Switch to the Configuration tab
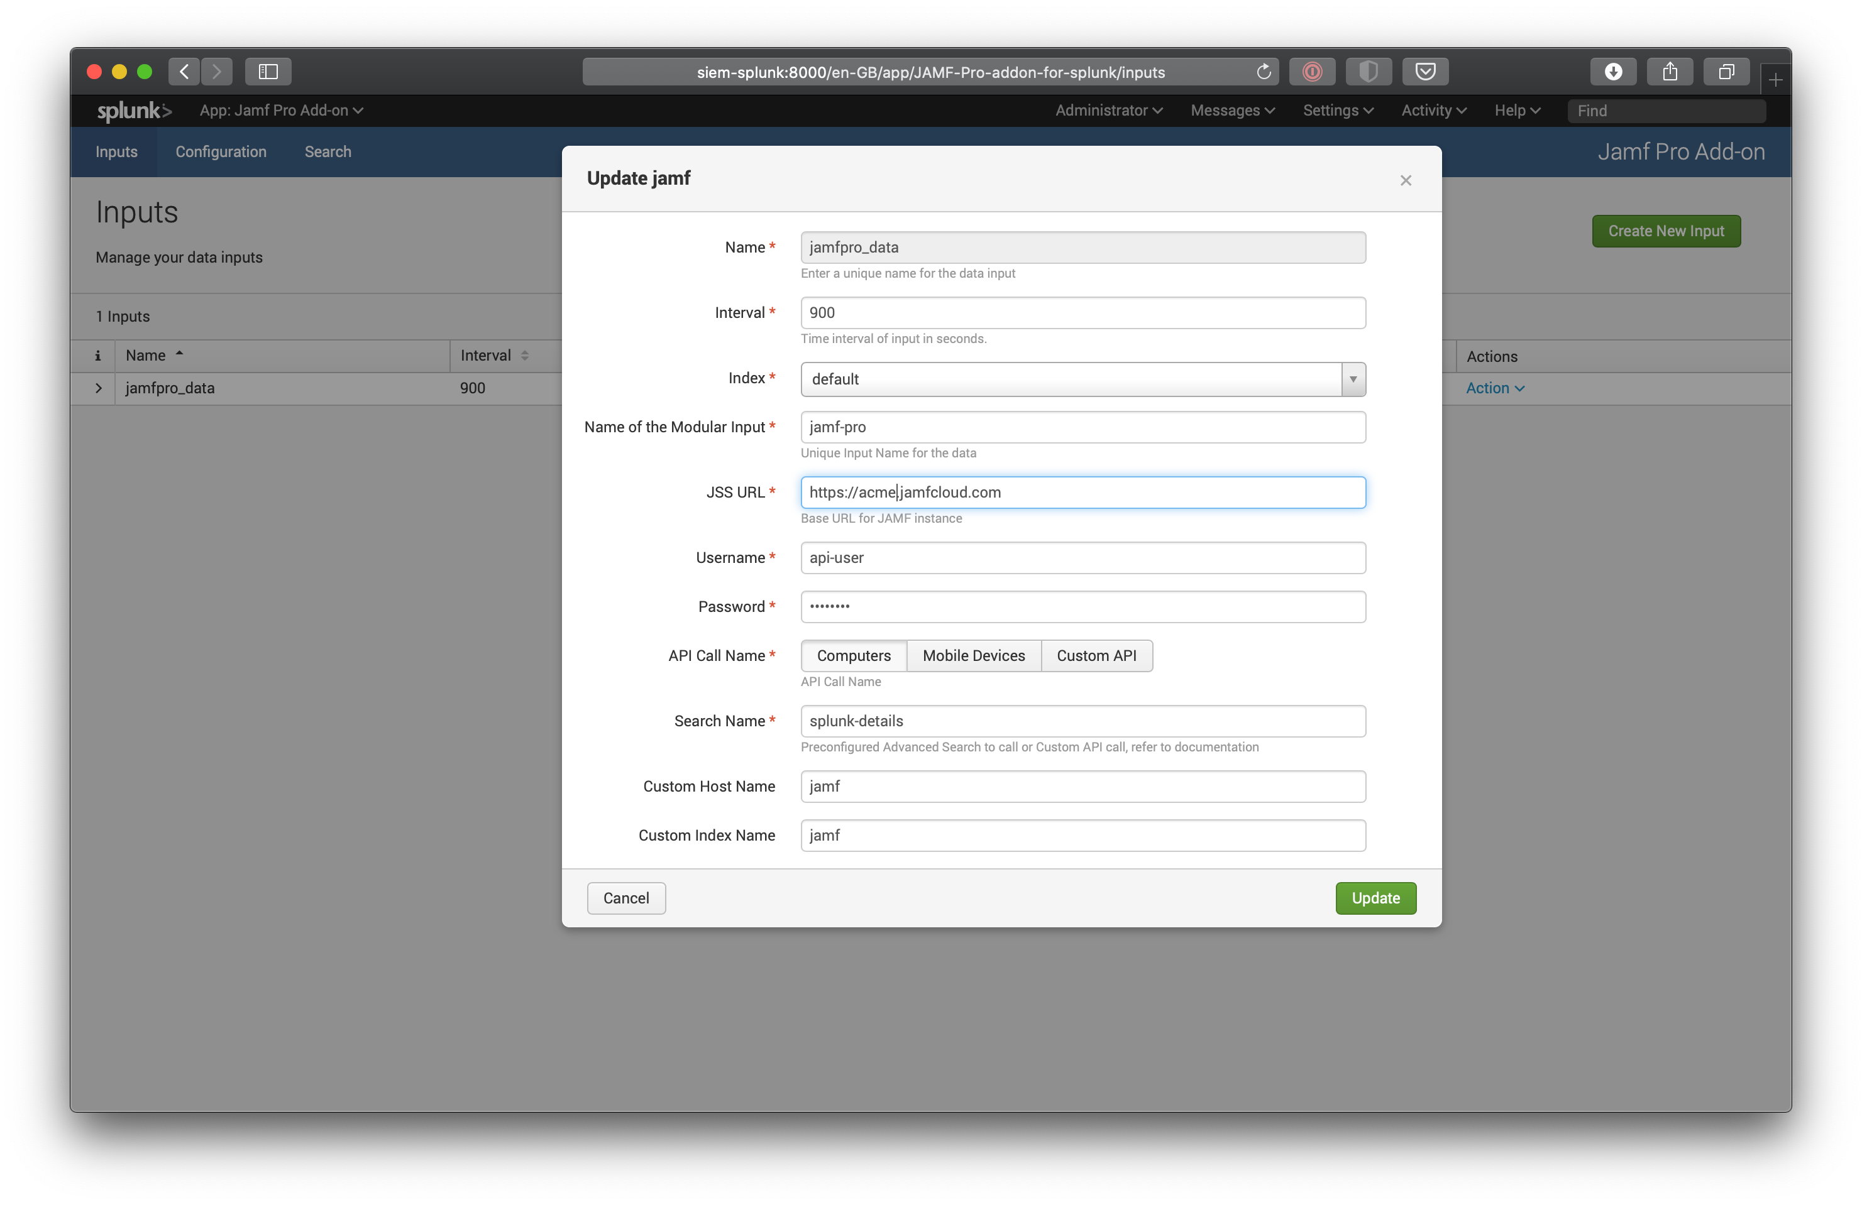The height and width of the screenshot is (1205, 1862). [x=221, y=151]
